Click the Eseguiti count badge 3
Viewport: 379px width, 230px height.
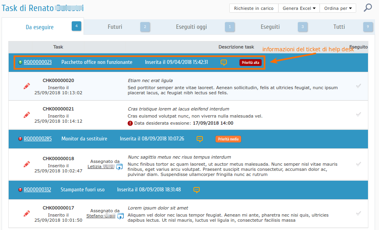[303, 27]
